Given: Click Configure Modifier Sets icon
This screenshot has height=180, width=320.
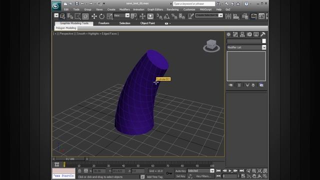Looking at the screenshot, I should (261, 85).
